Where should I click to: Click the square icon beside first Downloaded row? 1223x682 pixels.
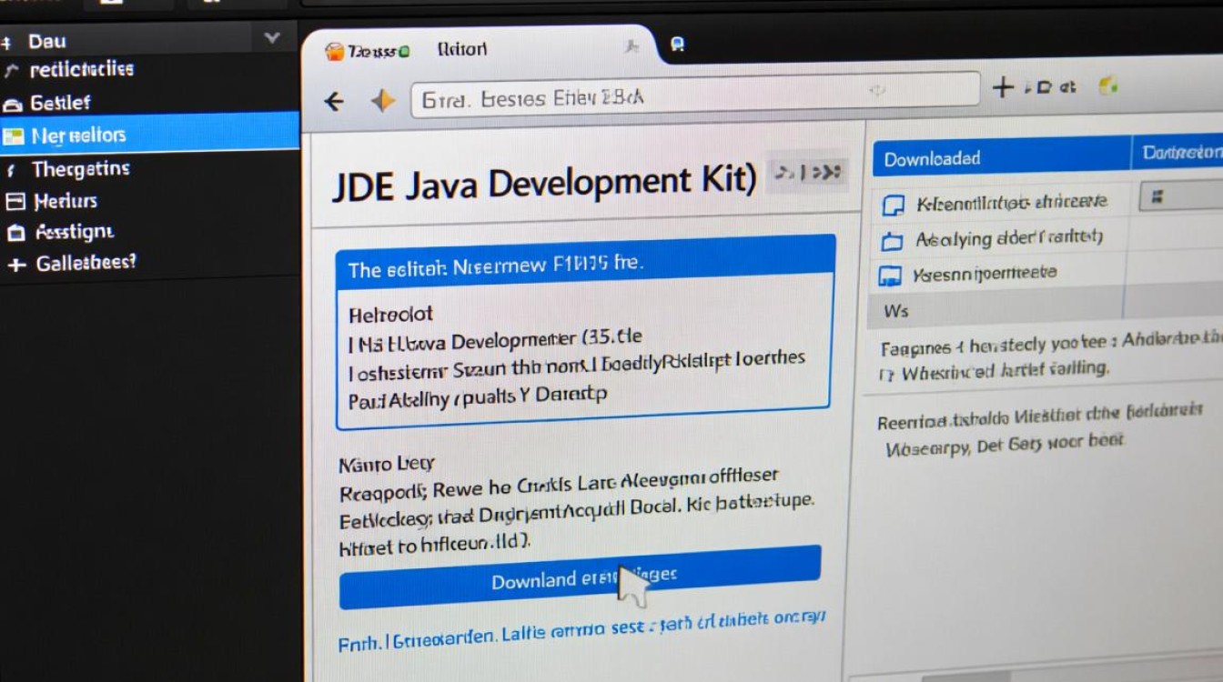894,205
